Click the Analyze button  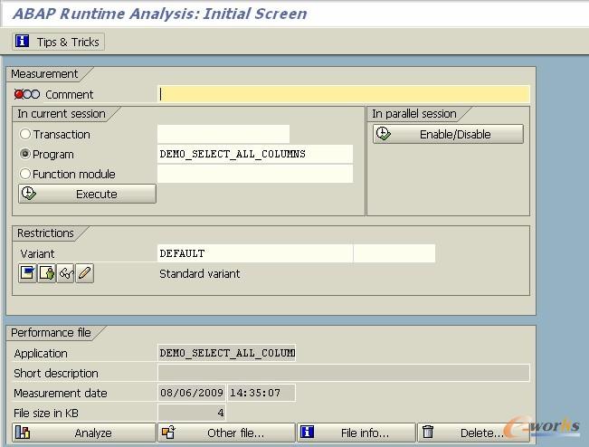(x=84, y=433)
